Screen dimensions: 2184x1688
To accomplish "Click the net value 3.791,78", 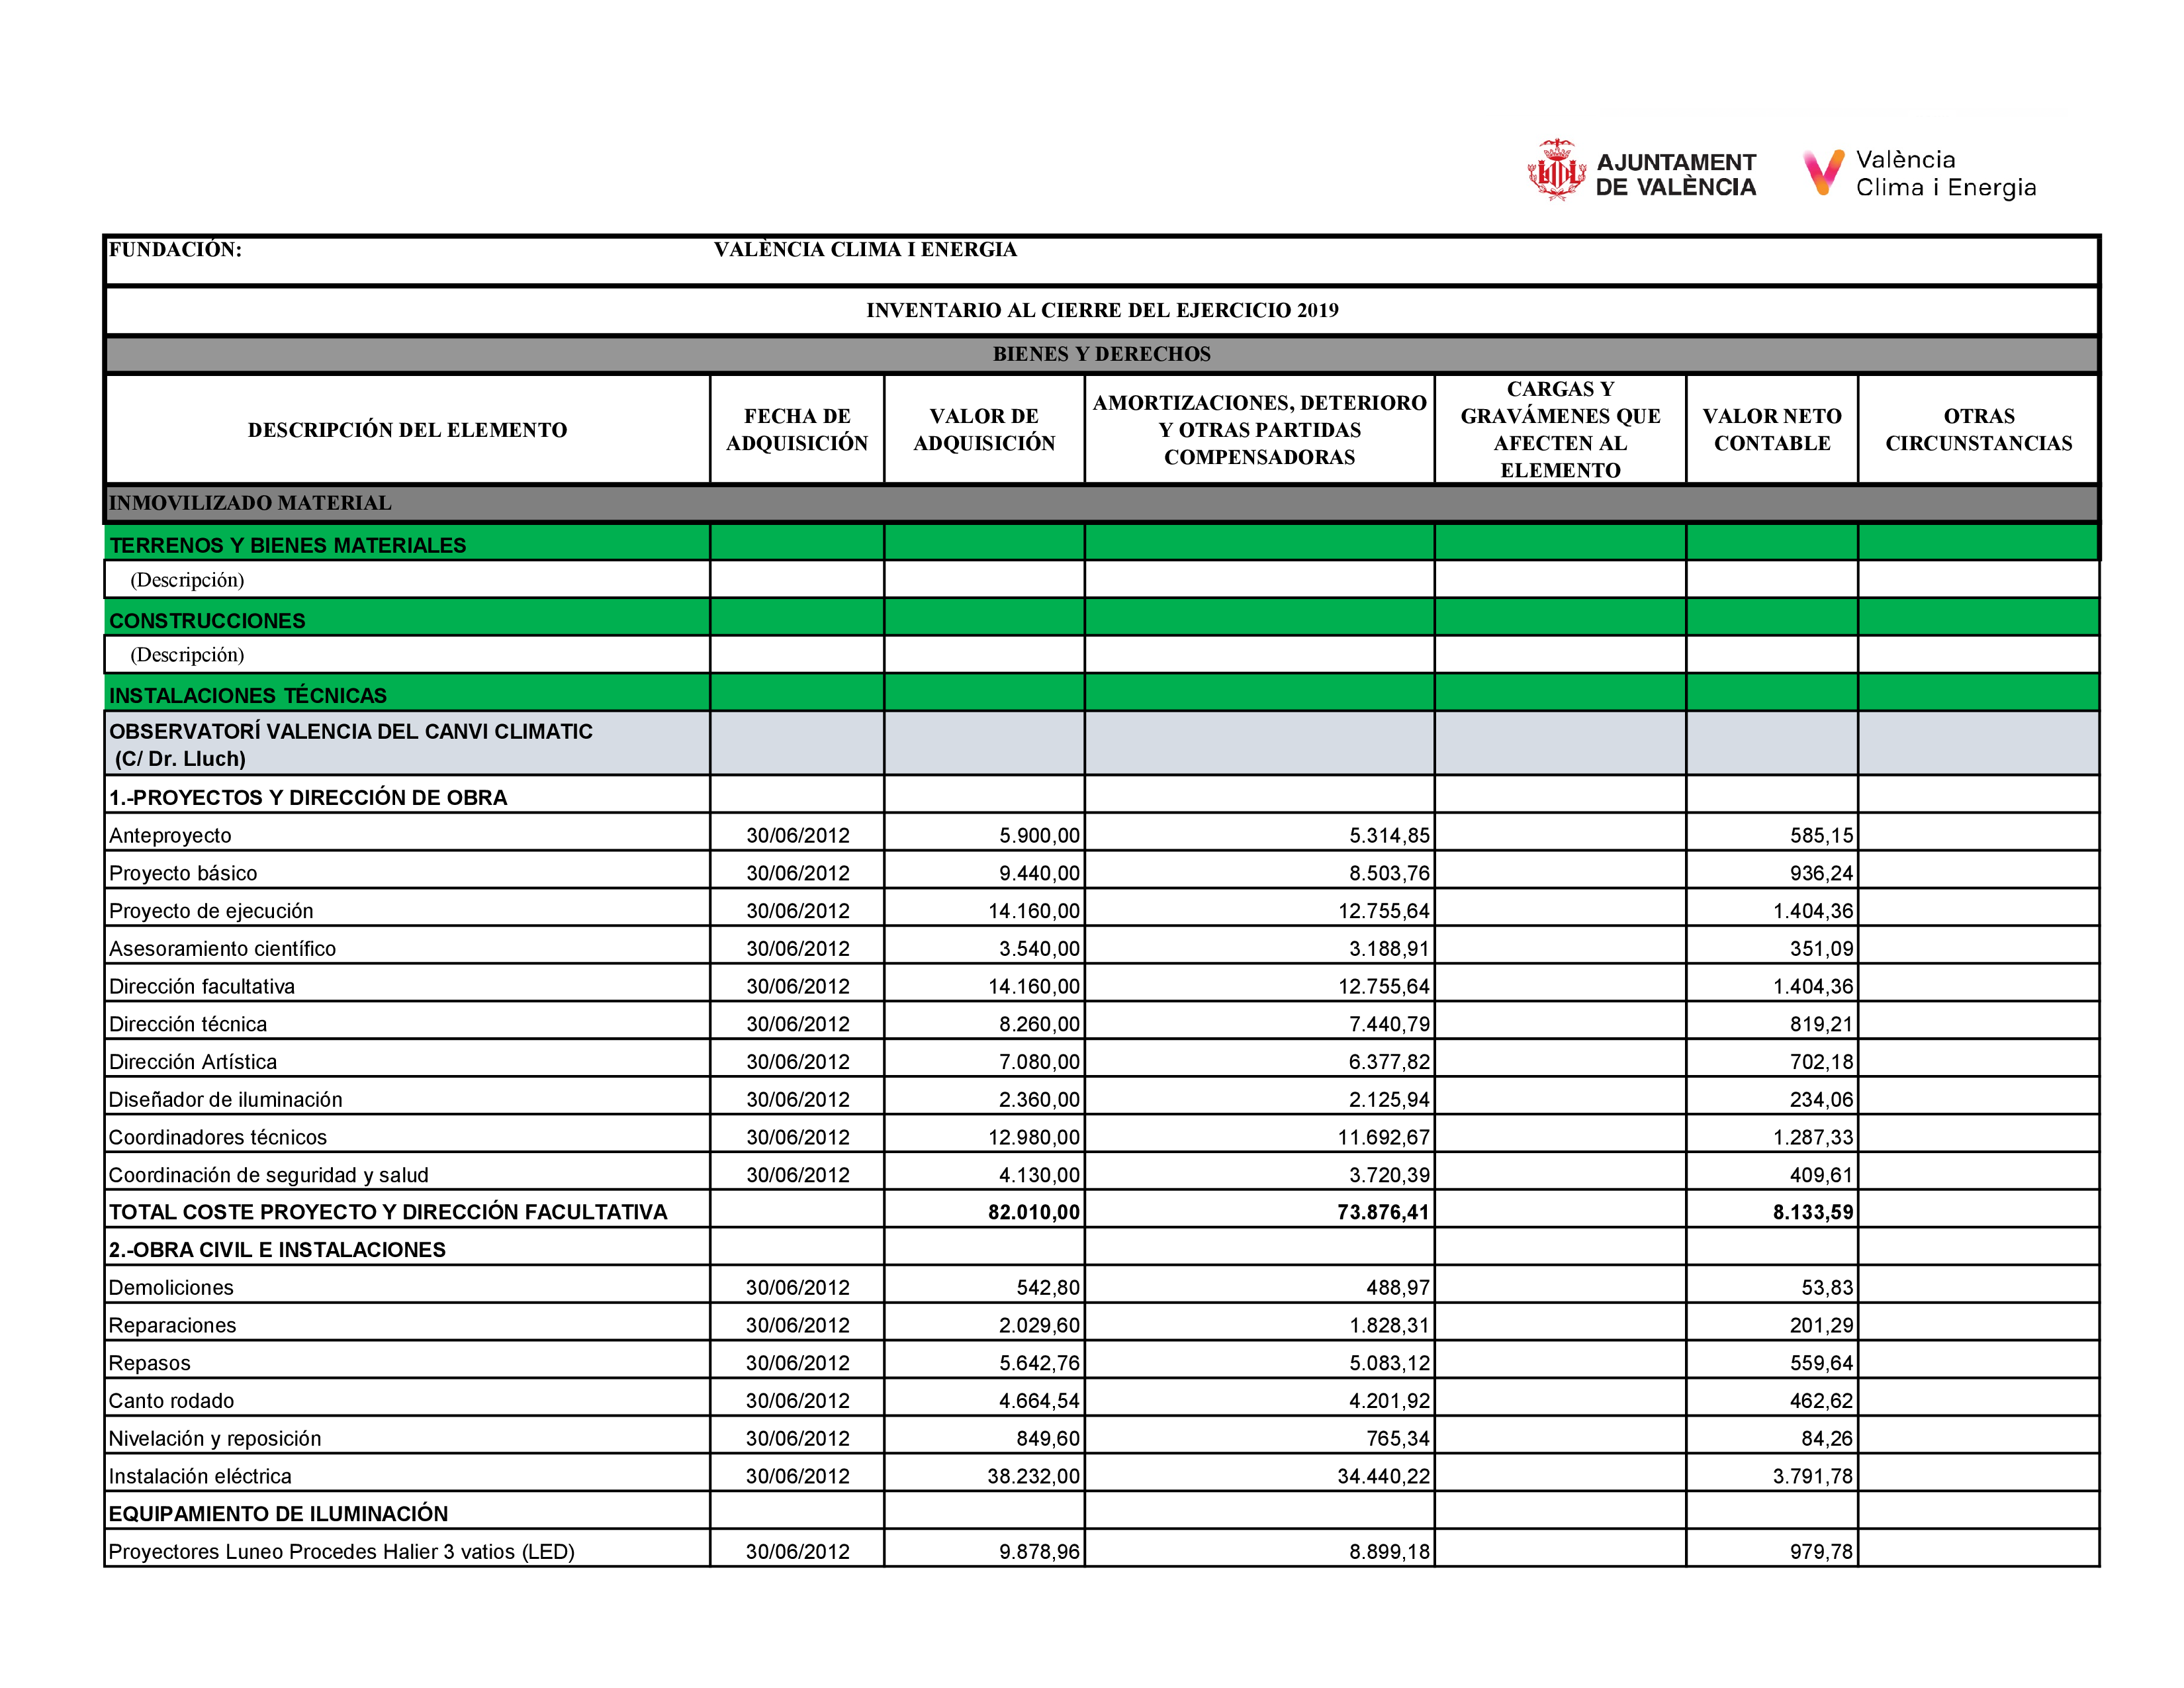I will click(x=1813, y=1476).
